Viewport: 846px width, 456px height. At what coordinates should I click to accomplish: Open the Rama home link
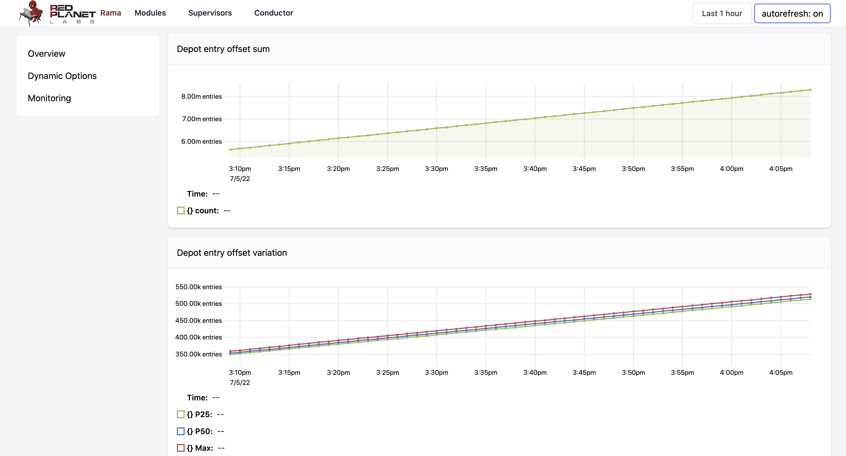tap(111, 13)
